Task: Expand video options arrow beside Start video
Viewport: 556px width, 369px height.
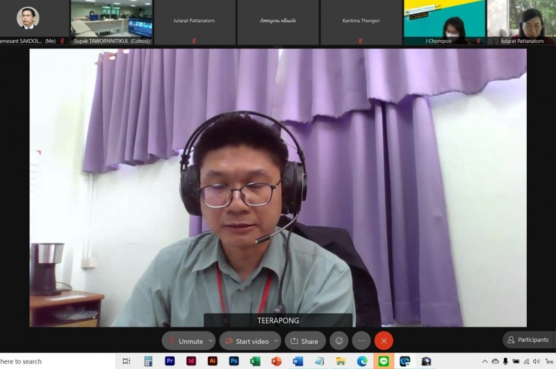Action: tap(276, 341)
